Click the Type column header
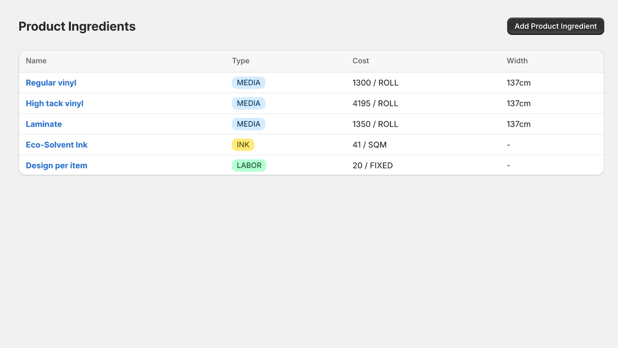The image size is (618, 348). [241, 61]
